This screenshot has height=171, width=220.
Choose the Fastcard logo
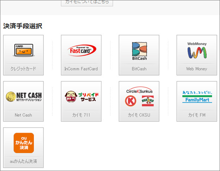(81, 51)
